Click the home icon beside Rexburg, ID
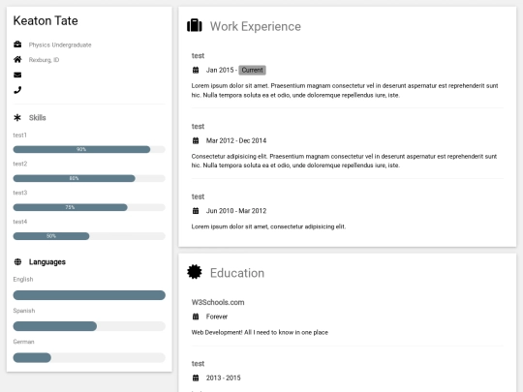This screenshot has height=392, width=523. pyautogui.click(x=17, y=59)
